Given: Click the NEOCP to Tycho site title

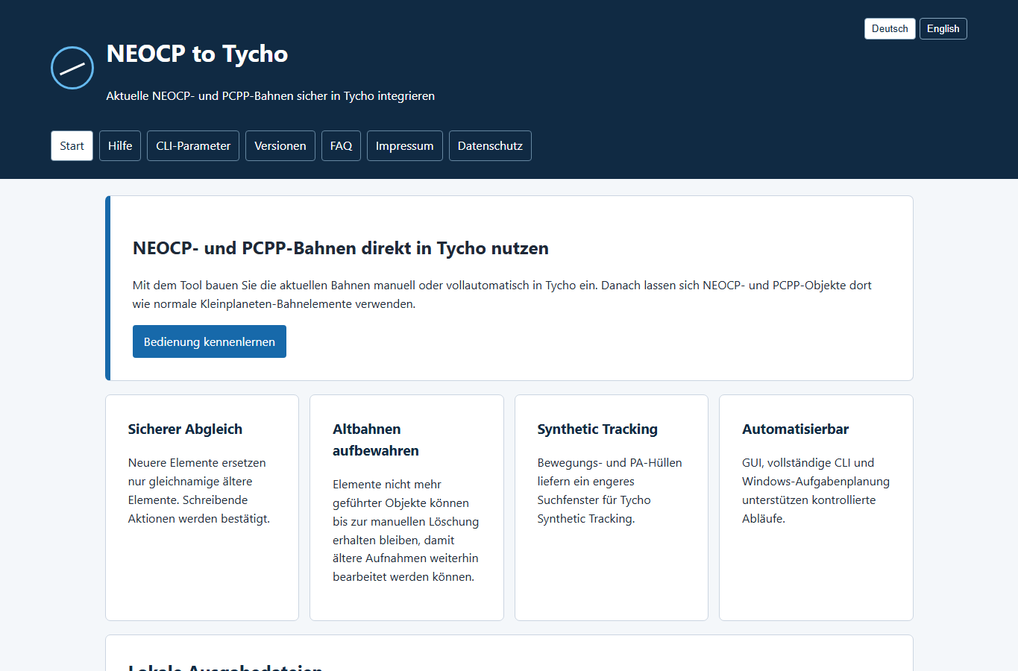Looking at the screenshot, I should pos(197,54).
